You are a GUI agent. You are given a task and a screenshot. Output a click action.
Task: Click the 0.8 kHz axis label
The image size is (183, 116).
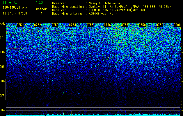point(2,81)
